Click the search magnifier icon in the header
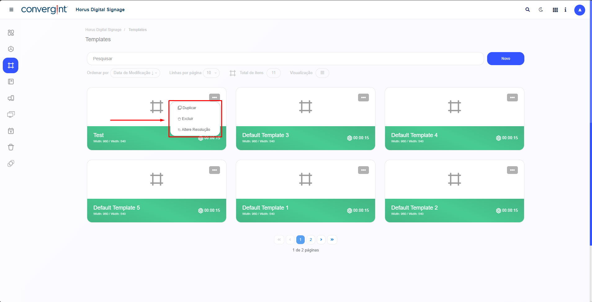 point(527,10)
